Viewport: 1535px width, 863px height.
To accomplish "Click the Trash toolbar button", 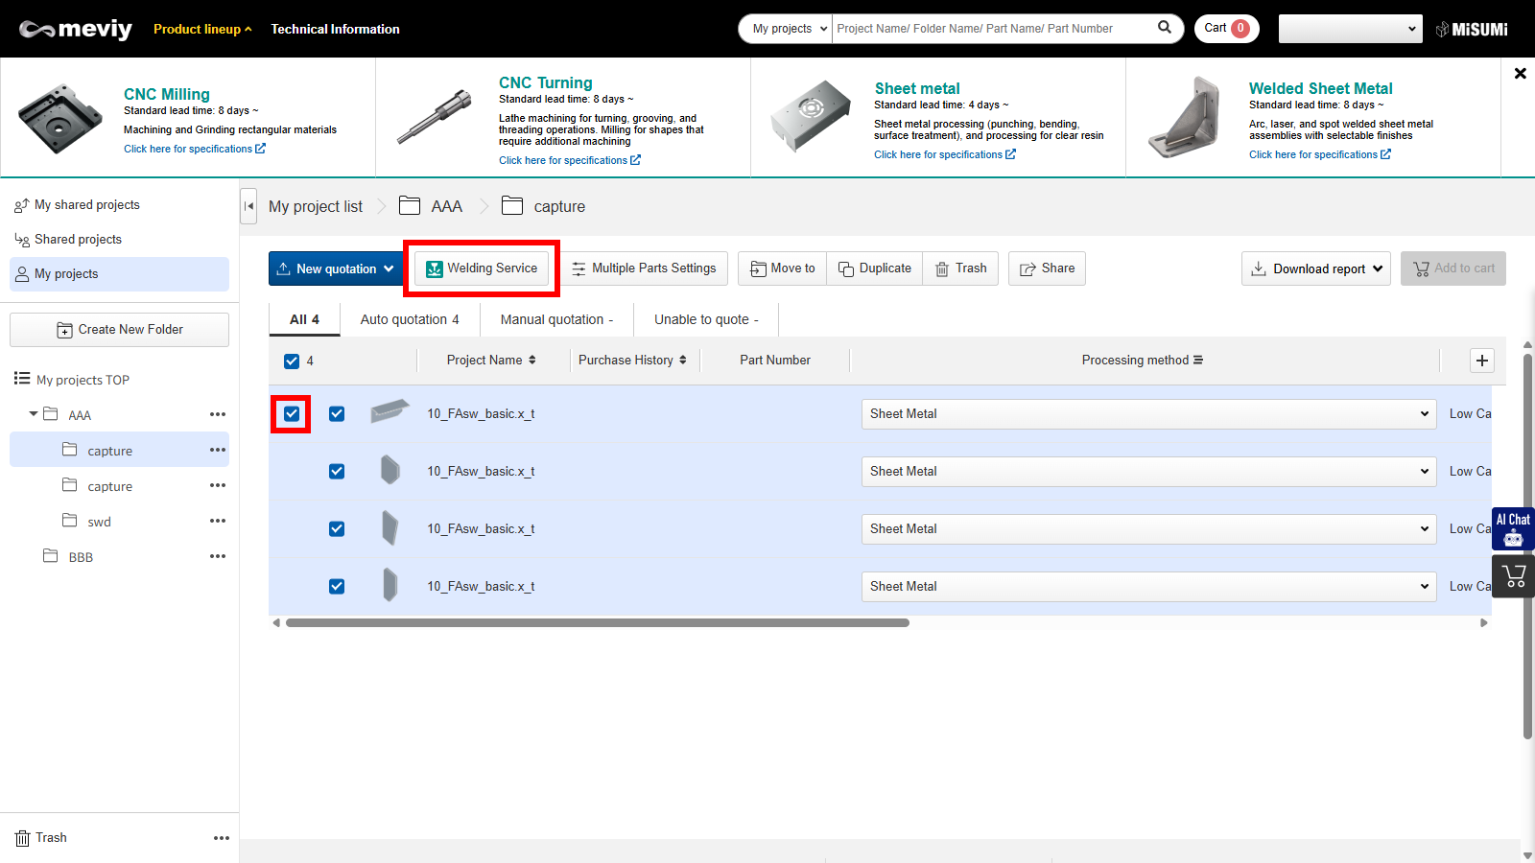I will click(x=961, y=268).
